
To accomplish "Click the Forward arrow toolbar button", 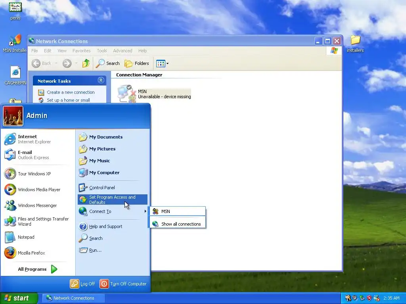I will 67,63.
